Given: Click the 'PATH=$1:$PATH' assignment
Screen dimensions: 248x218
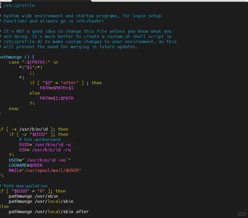Looking at the screenshot, I should [57, 98].
